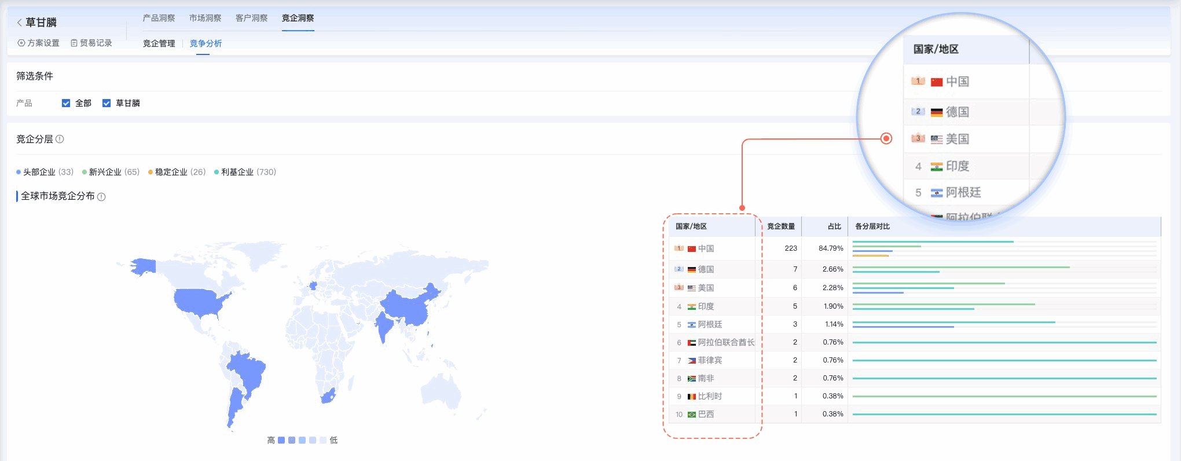Toggle the 草甘膦 product checkbox

coord(107,103)
